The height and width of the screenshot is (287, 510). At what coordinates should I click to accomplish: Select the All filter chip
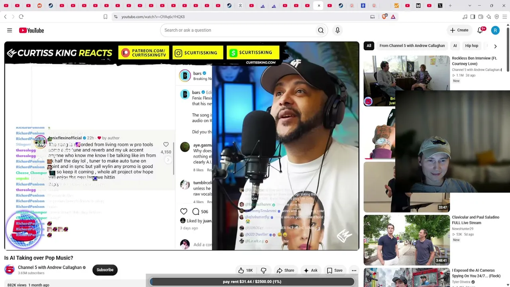[369, 46]
